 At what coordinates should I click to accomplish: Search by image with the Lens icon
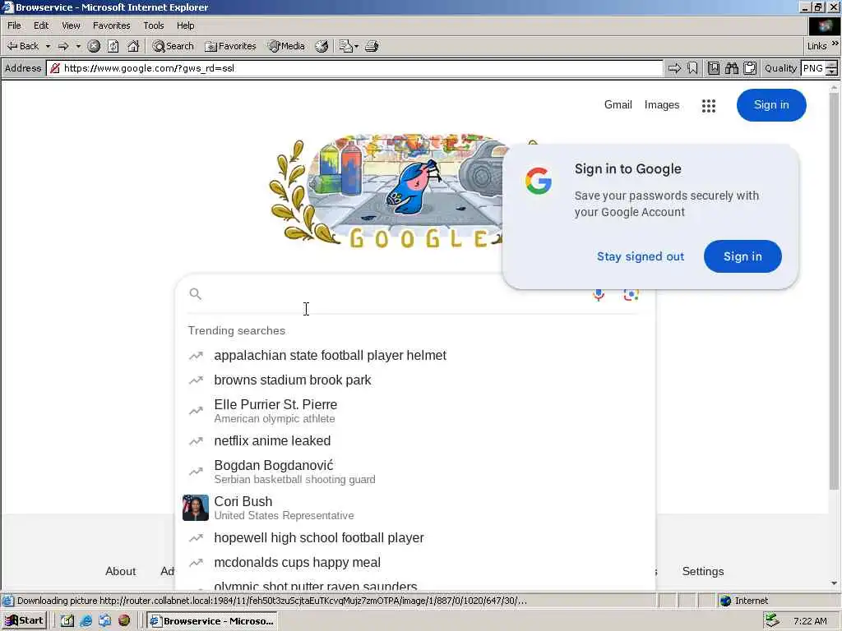[631, 294]
